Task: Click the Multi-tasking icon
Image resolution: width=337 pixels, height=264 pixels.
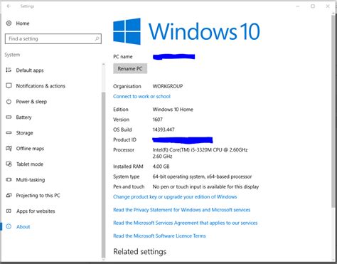Action: coord(9,179)
